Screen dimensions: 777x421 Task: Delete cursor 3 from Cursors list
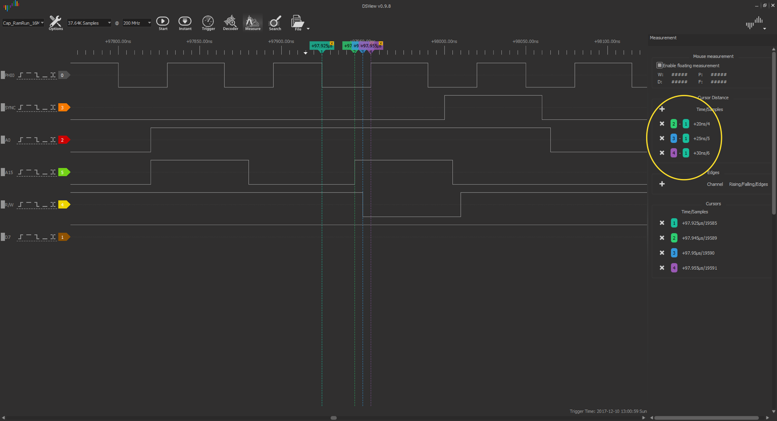coord(662,253)
